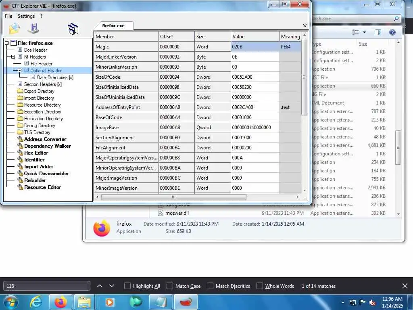Select the Relocation Directory node
The width and height of the screenshot is (413, 310).
[44, 119]
